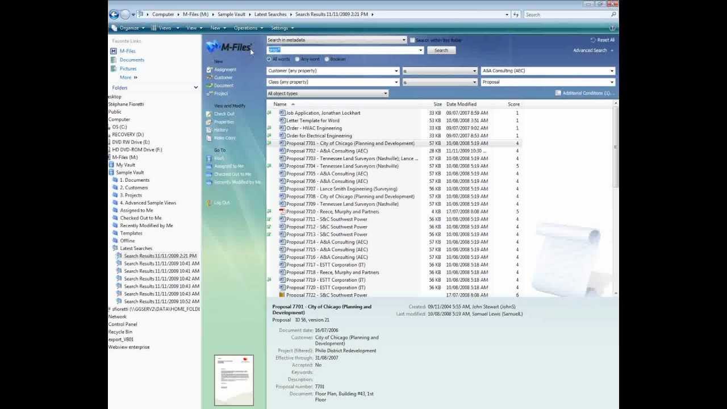This screenshot has width=727, height=409.
Task: Sort by the Size column header
Action: [x=437, y=104]
